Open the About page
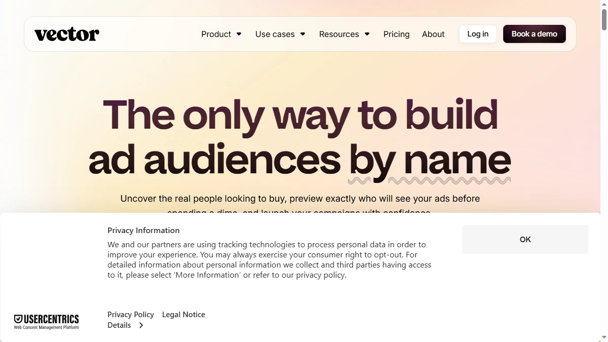This screenshot has height=342, width=608. click(433, 34)
